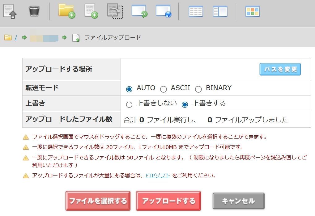
Task: Click the パスを変更 button
Action: pyautogui.click(x=280, y=69)
